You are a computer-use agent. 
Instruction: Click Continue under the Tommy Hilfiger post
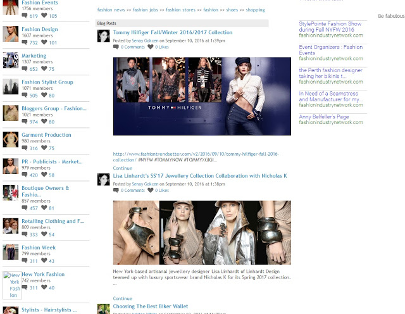click(x=122, y=168)
